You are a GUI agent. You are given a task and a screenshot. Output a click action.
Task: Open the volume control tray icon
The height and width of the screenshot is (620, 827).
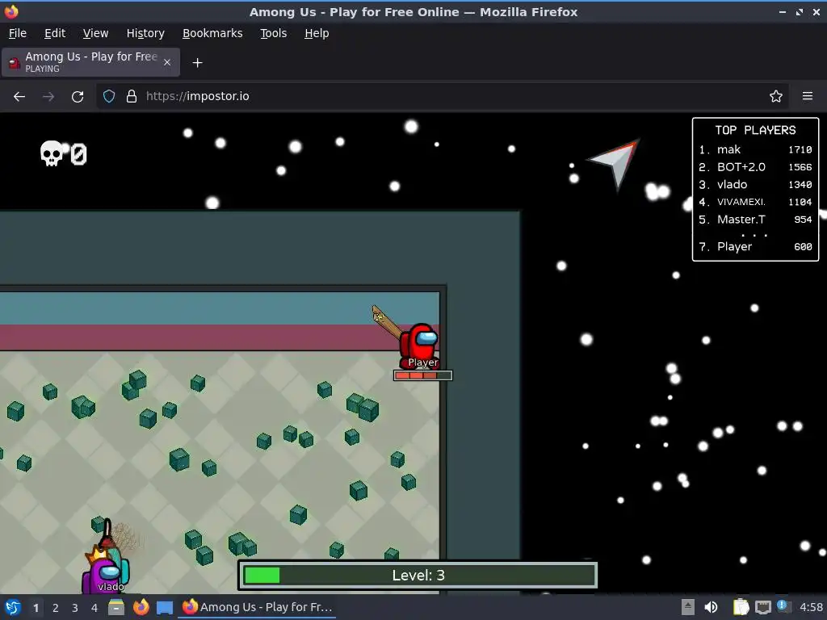point(711,607)
